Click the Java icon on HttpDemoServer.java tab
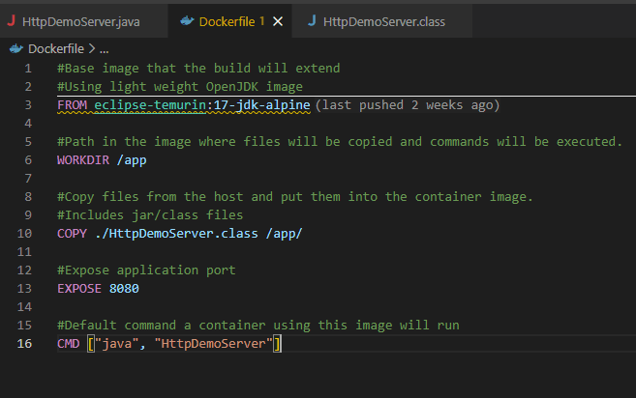This screenshot has width=636, height=398. tap(11, 21)
